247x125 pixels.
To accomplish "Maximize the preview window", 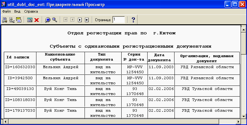I will point(235,4).
